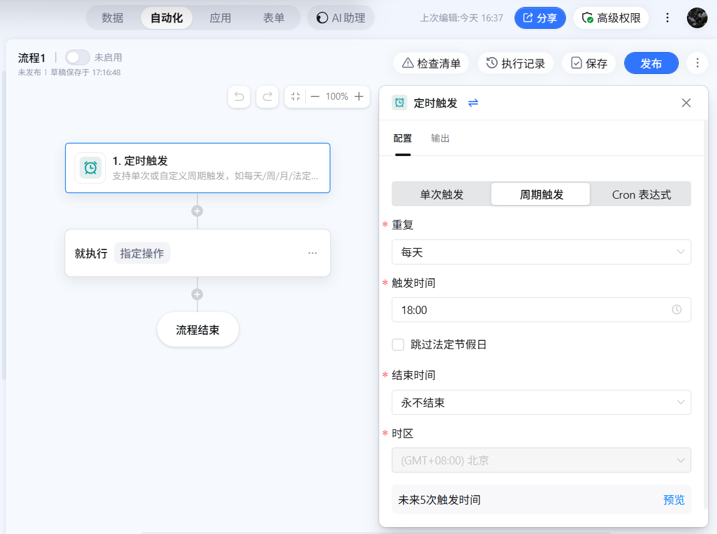Image resolution: width=717 pixels, height=534 pixels.
Task: Select the 单次触发 trigger mode
Action: click(441, 194)
